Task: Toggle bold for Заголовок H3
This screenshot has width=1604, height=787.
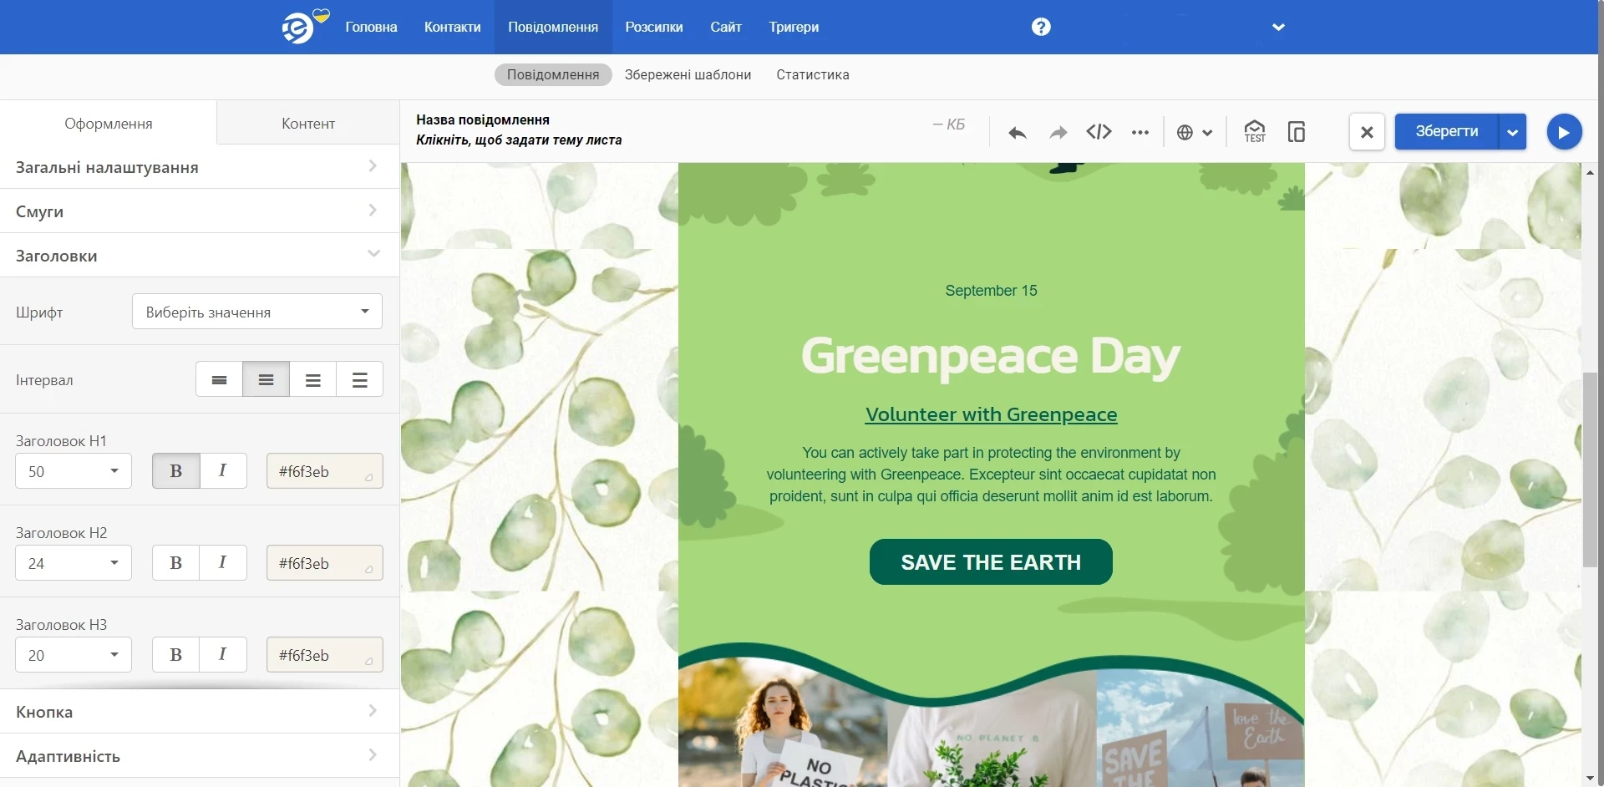Action: 175,655
